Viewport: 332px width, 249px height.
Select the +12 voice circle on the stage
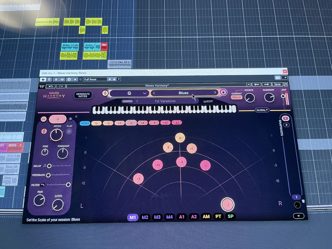point(158,165)
